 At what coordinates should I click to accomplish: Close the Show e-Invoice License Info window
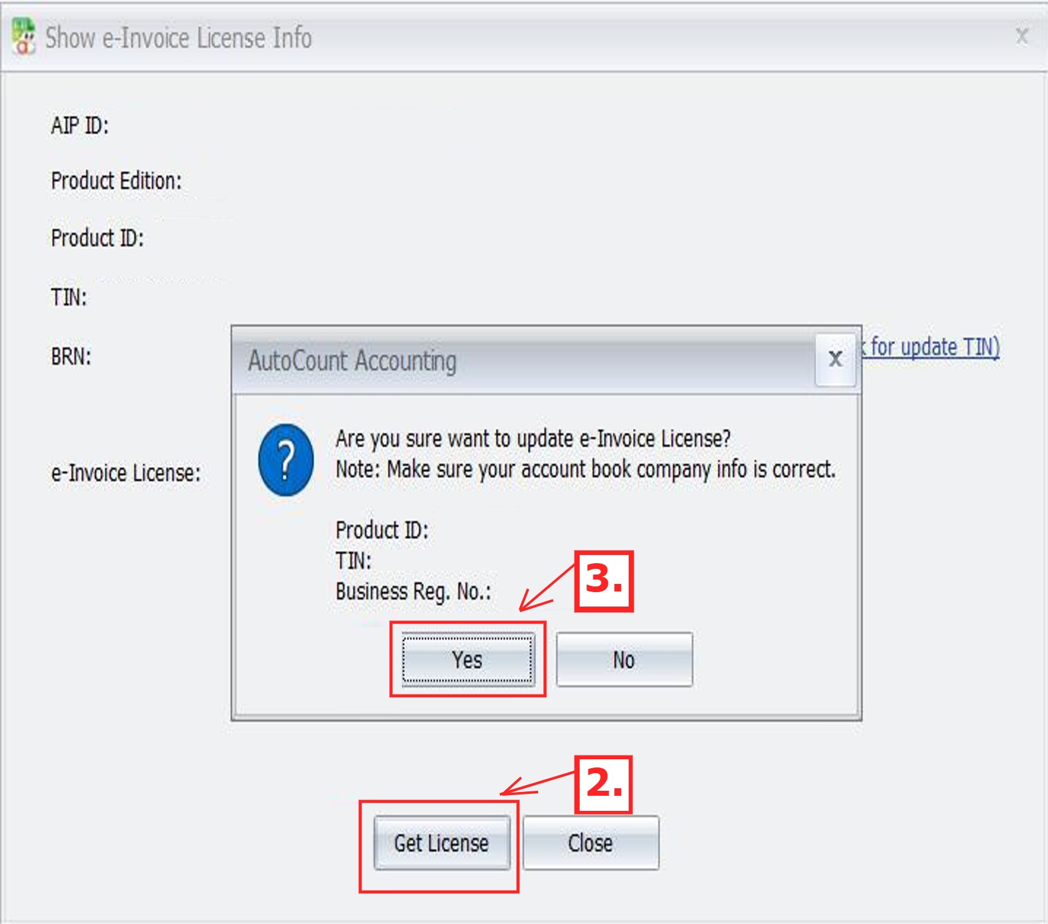coord(1022,36)
